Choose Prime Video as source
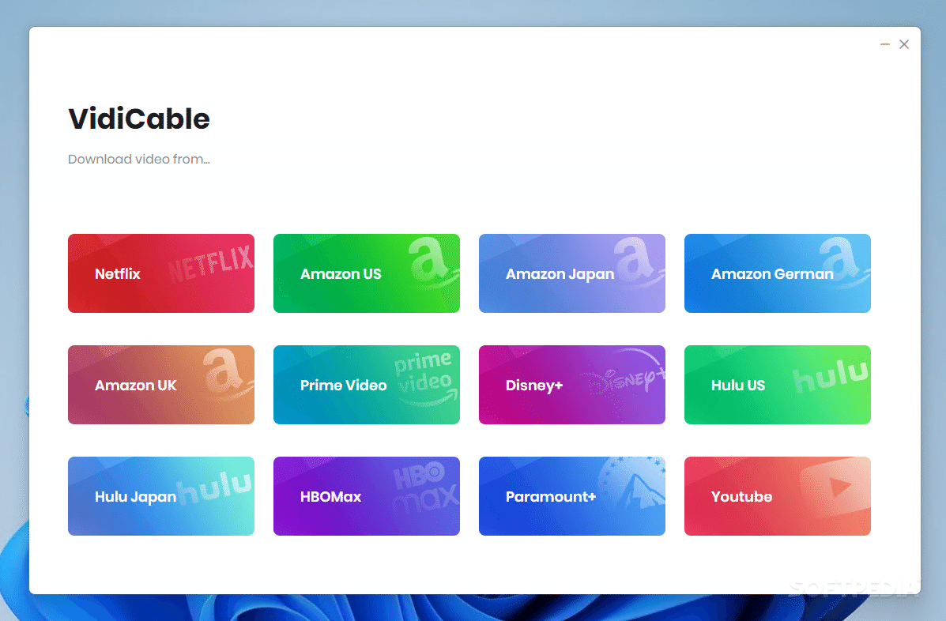 click(x=366, y=385)
